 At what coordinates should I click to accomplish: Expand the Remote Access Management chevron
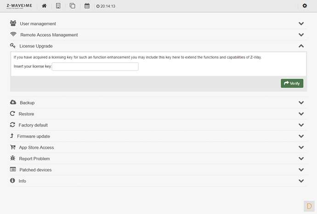301,35
